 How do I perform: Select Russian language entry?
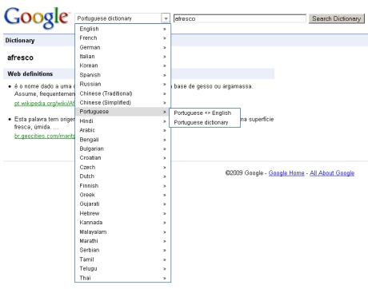pos(122,84)
